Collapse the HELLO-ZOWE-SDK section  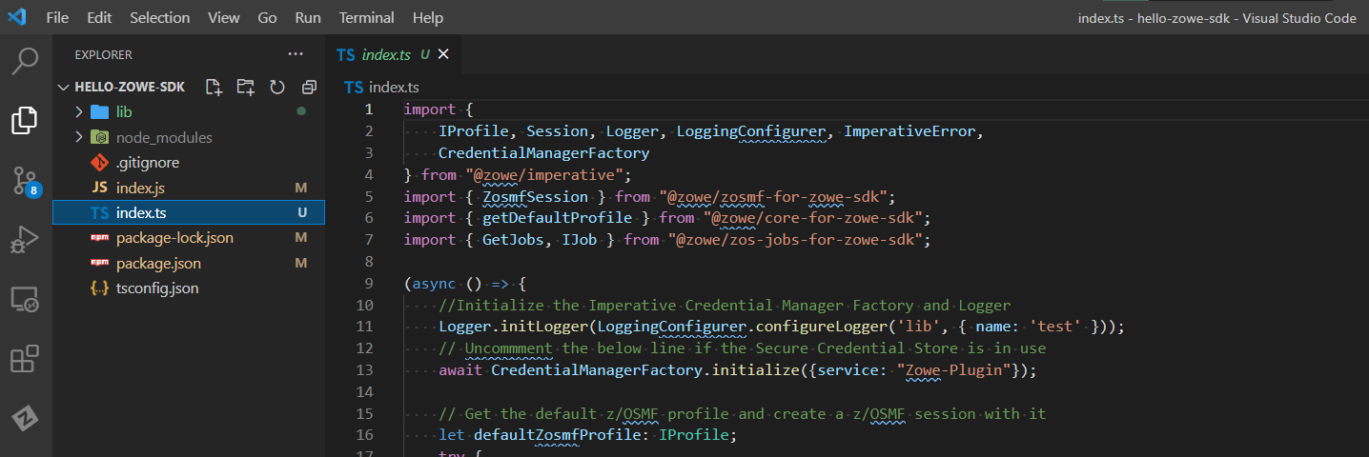64,88
